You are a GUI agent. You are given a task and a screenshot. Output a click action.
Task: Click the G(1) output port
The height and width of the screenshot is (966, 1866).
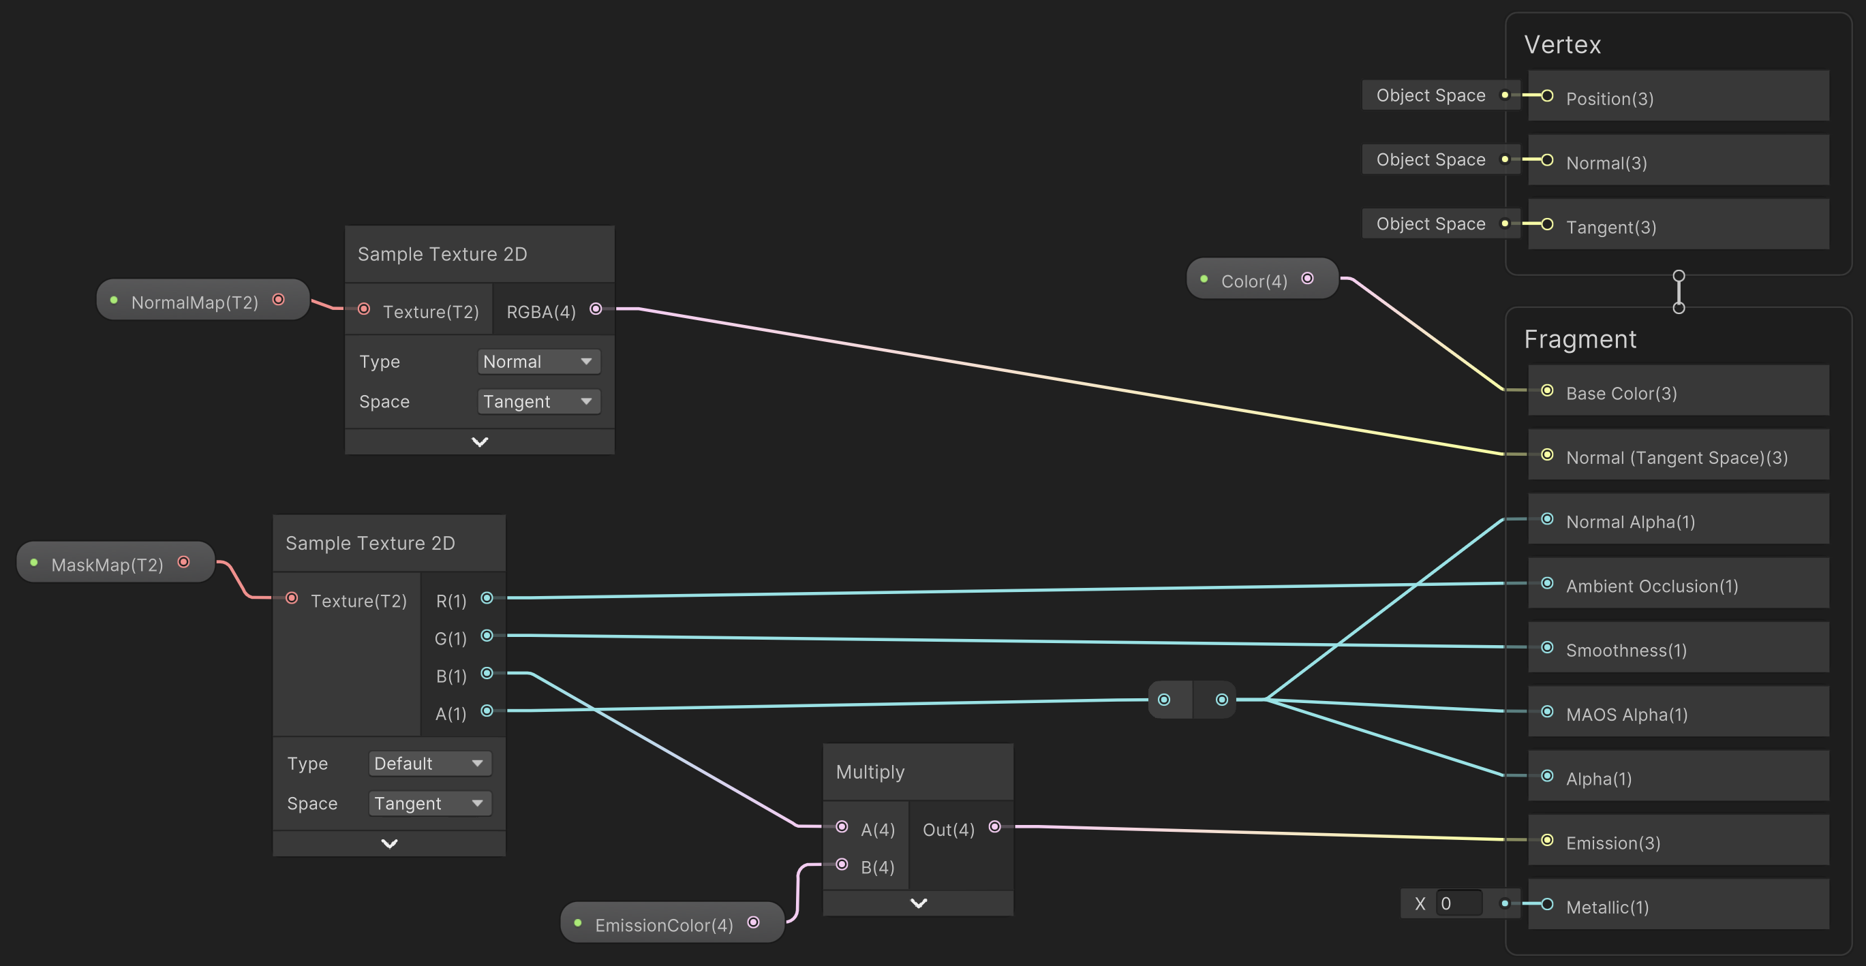487,636
